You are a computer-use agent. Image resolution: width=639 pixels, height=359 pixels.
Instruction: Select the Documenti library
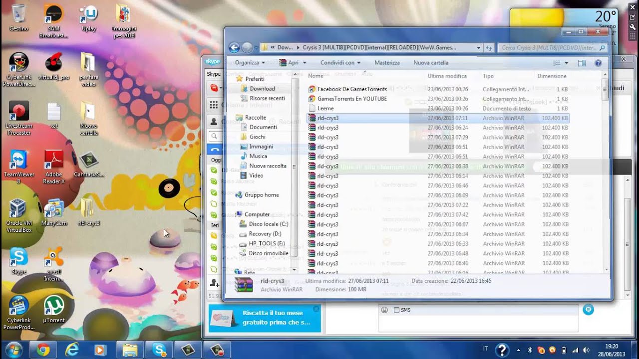pyautogui.click(x=263, y=127)
